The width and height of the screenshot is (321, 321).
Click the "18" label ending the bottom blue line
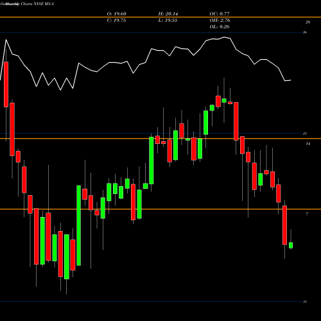[x=305, y=302]
